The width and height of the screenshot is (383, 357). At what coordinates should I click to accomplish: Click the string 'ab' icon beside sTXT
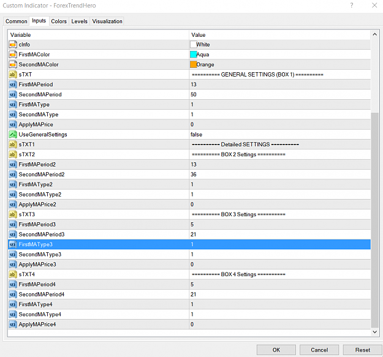click(13, 75)
